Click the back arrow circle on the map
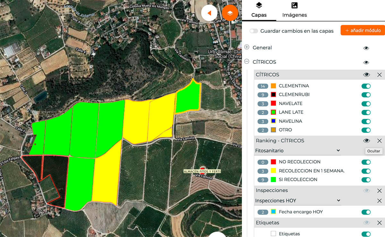The image size is (385, 237). click(209, 13)
